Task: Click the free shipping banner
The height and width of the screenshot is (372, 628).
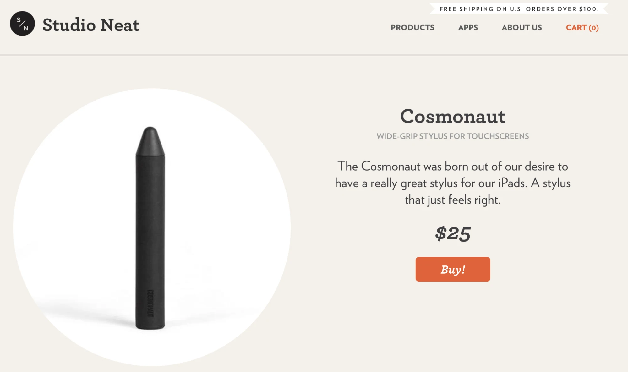Action: (x=519, y=9)
